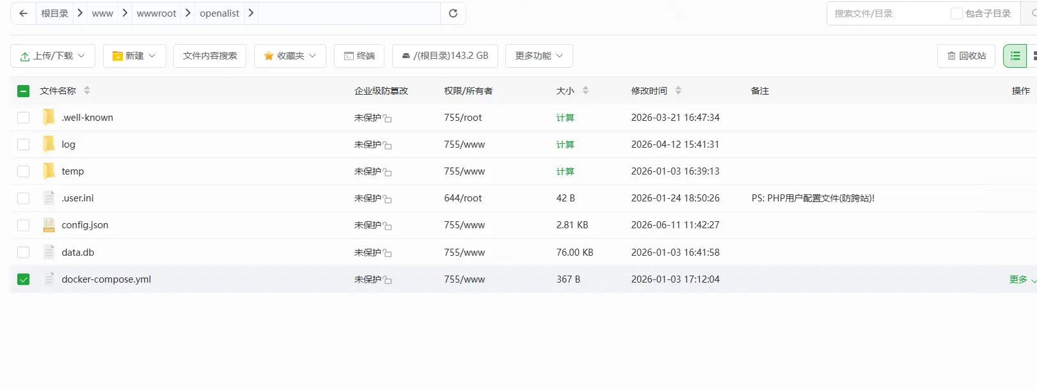
Task: Click permission 644/root of .user.ini
Action: 463,198
